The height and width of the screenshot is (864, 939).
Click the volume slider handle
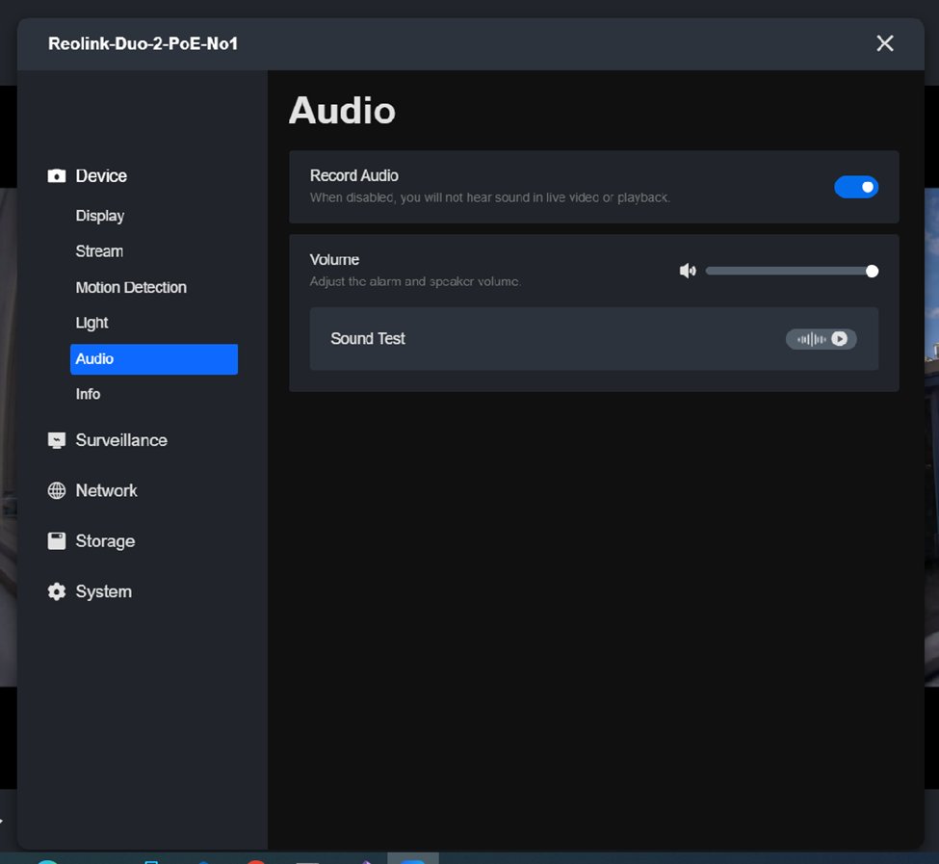pos(872,272)
